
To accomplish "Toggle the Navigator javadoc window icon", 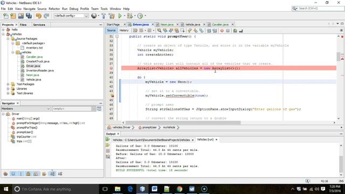I will click(99, 109).
